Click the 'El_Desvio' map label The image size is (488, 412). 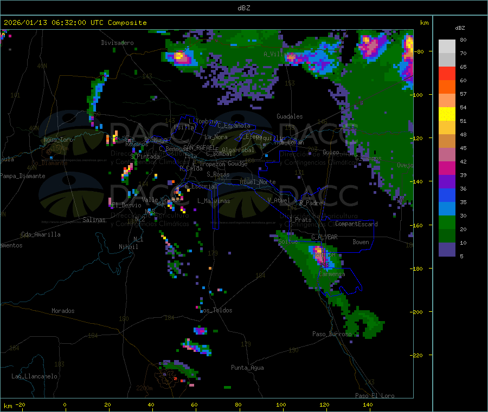pyautogui.click(x=127, y=205)
